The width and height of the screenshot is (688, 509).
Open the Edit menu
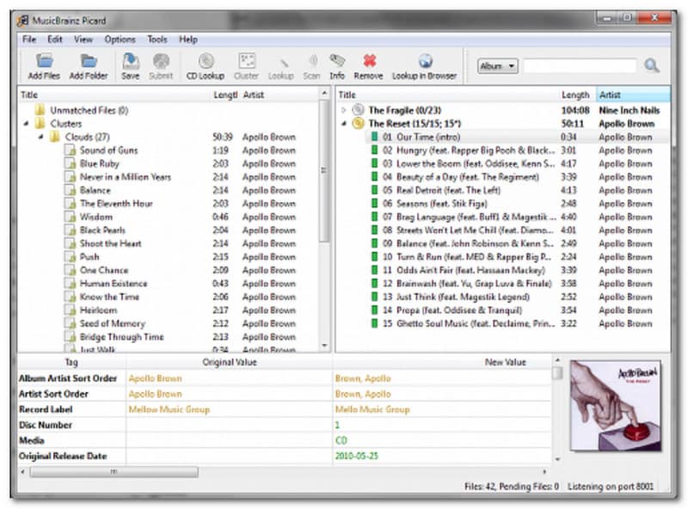(x=55, y=40)
